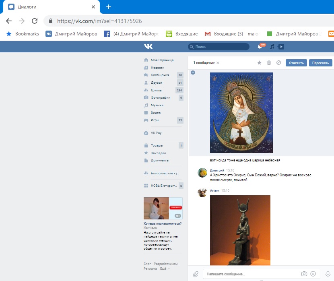Open VK bookmark Дмитрий Майоров

click(71, 34)
